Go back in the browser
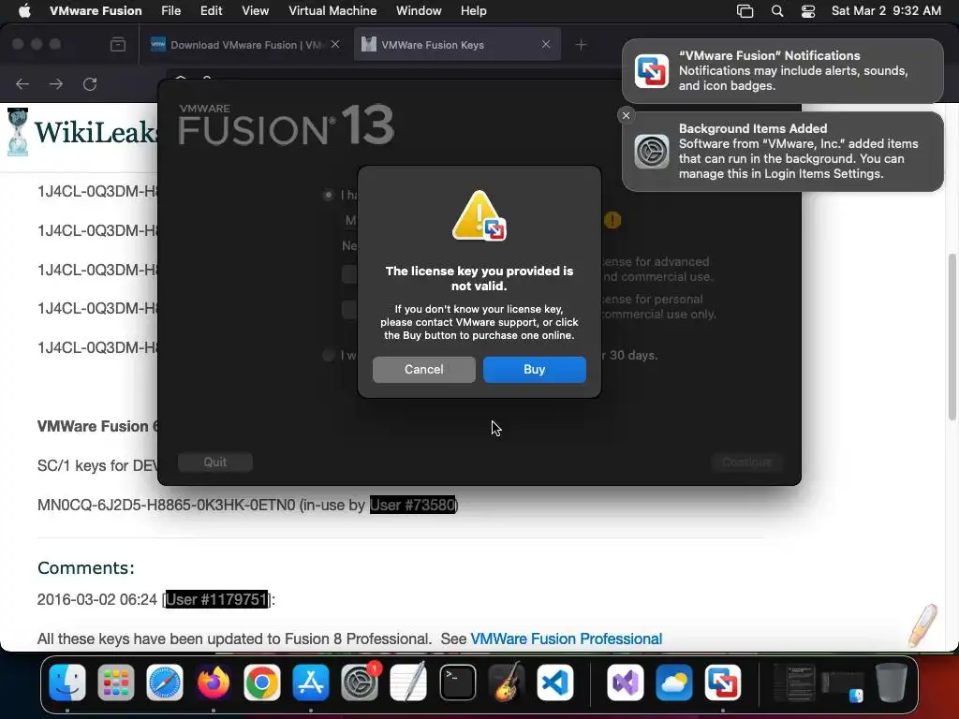The height and width of the screenshot is (719, 959). [x=22, y=83]
